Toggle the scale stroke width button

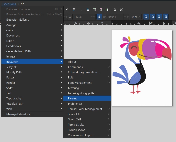tap(146, 17)
